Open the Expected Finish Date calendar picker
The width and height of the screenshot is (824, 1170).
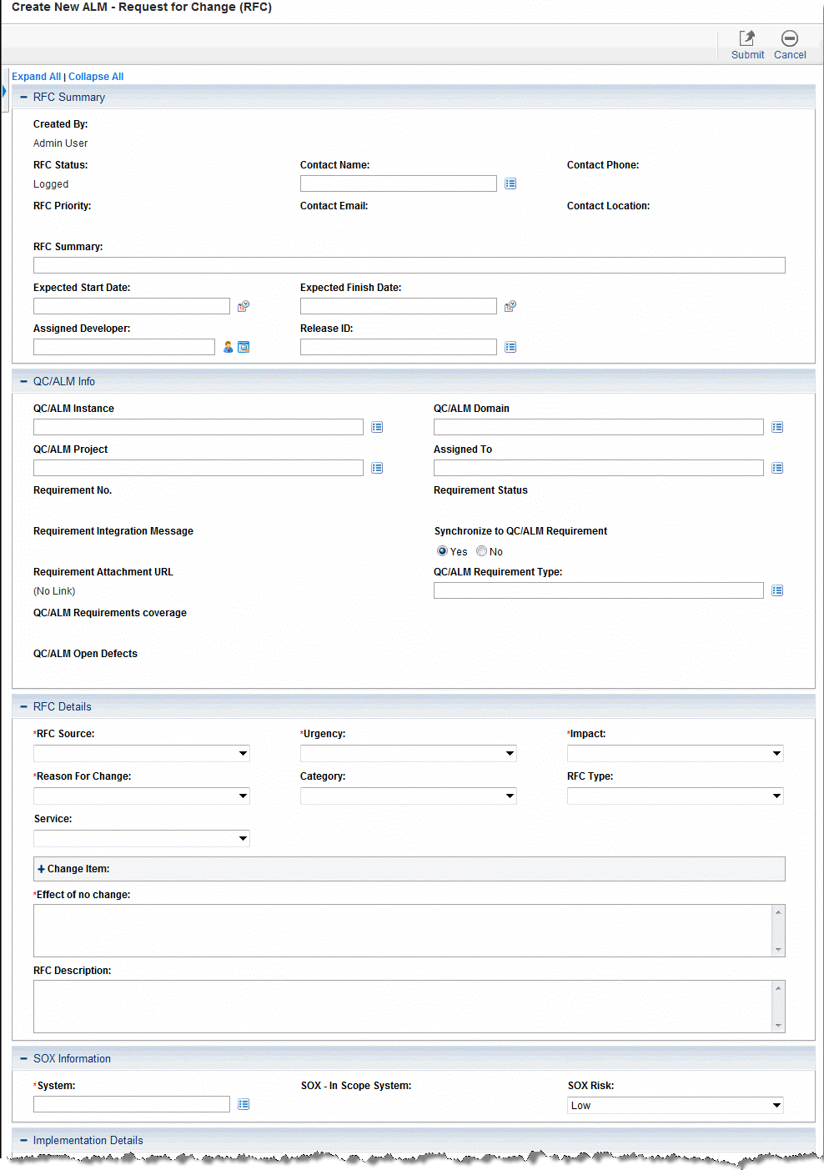click(510, 306)
